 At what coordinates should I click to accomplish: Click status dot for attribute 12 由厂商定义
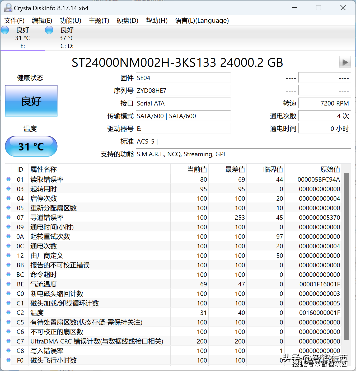pos(8,255)
